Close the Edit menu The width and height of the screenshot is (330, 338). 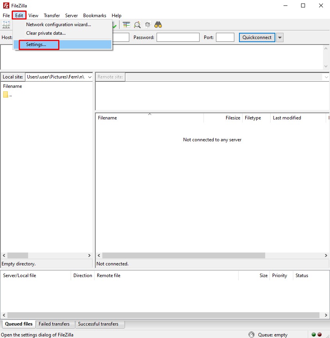19,15
